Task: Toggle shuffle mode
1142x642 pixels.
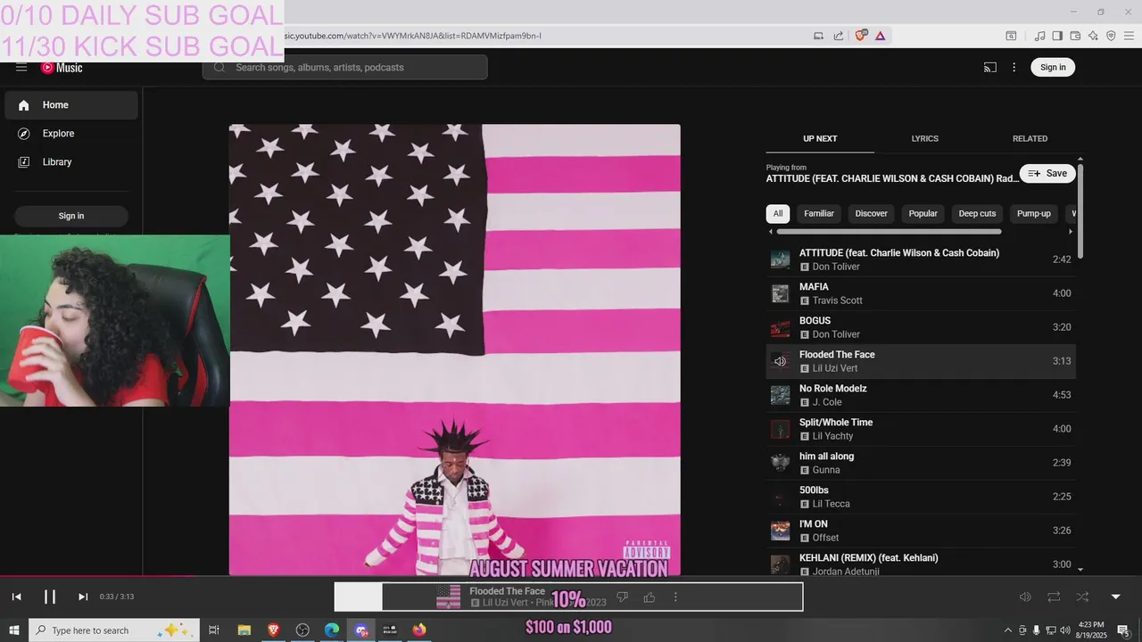Action: [x=1082, y=597]
